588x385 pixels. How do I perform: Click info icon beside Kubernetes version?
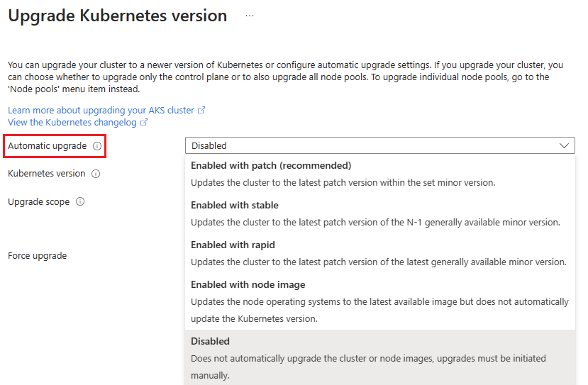click(96, 174)
